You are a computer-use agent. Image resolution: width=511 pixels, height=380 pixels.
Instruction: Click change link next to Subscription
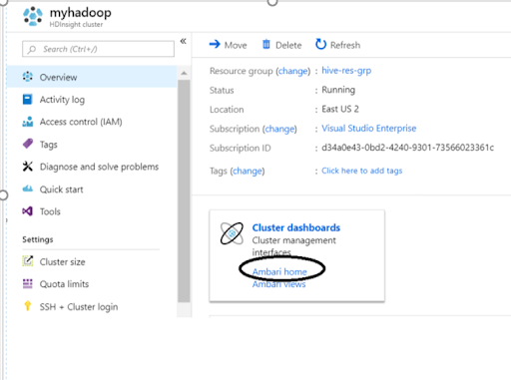pos(279,129)
